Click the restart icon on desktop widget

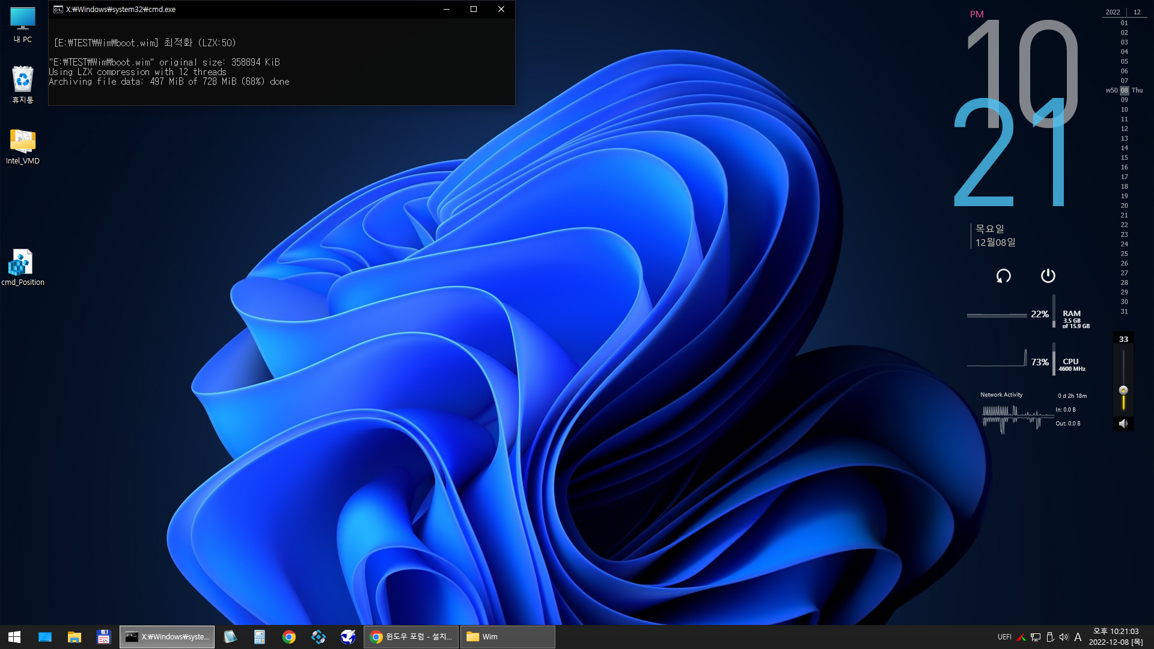point(1003,276)
